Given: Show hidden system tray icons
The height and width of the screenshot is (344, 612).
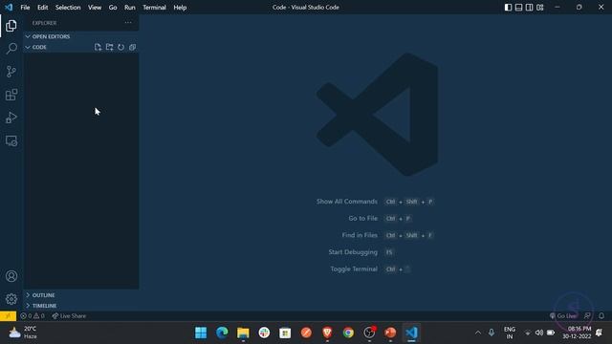Looking at the screenshot, I should [478, 333].
